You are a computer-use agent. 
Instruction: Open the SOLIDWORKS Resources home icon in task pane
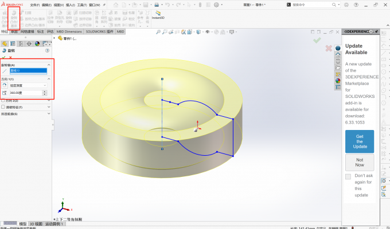tap(338, 54)
